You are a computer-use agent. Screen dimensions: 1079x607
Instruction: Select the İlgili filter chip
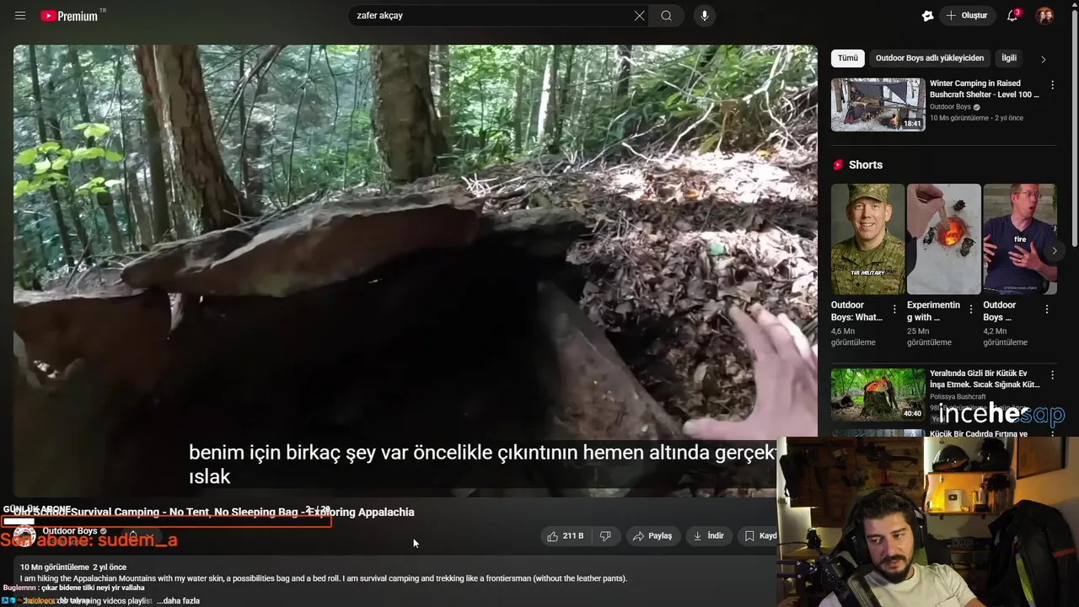(x=1009, y=58)
